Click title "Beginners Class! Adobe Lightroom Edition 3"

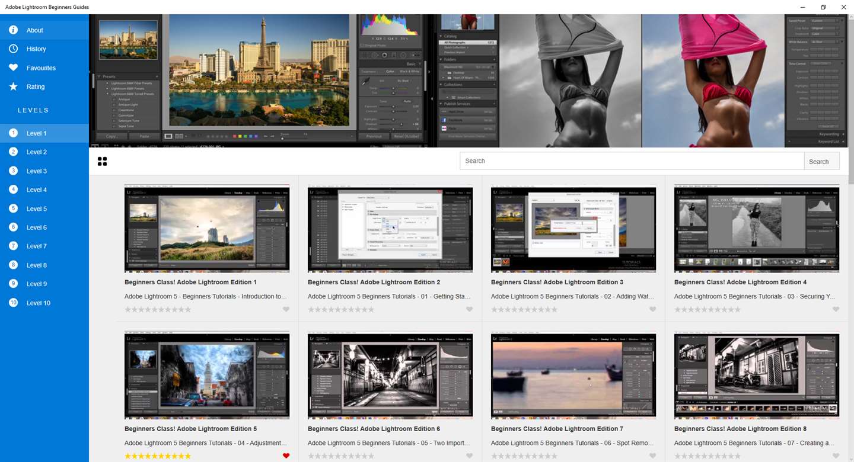pyautogui.click(x=557, y=283)
